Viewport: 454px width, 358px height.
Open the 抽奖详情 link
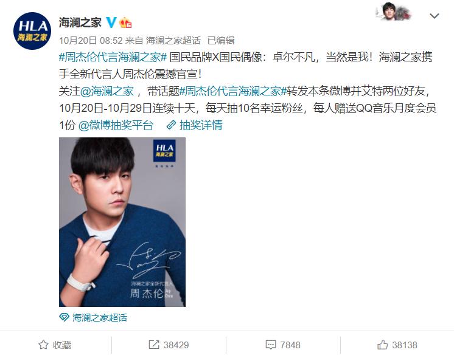pyautogui.click(x=201, y=125)
